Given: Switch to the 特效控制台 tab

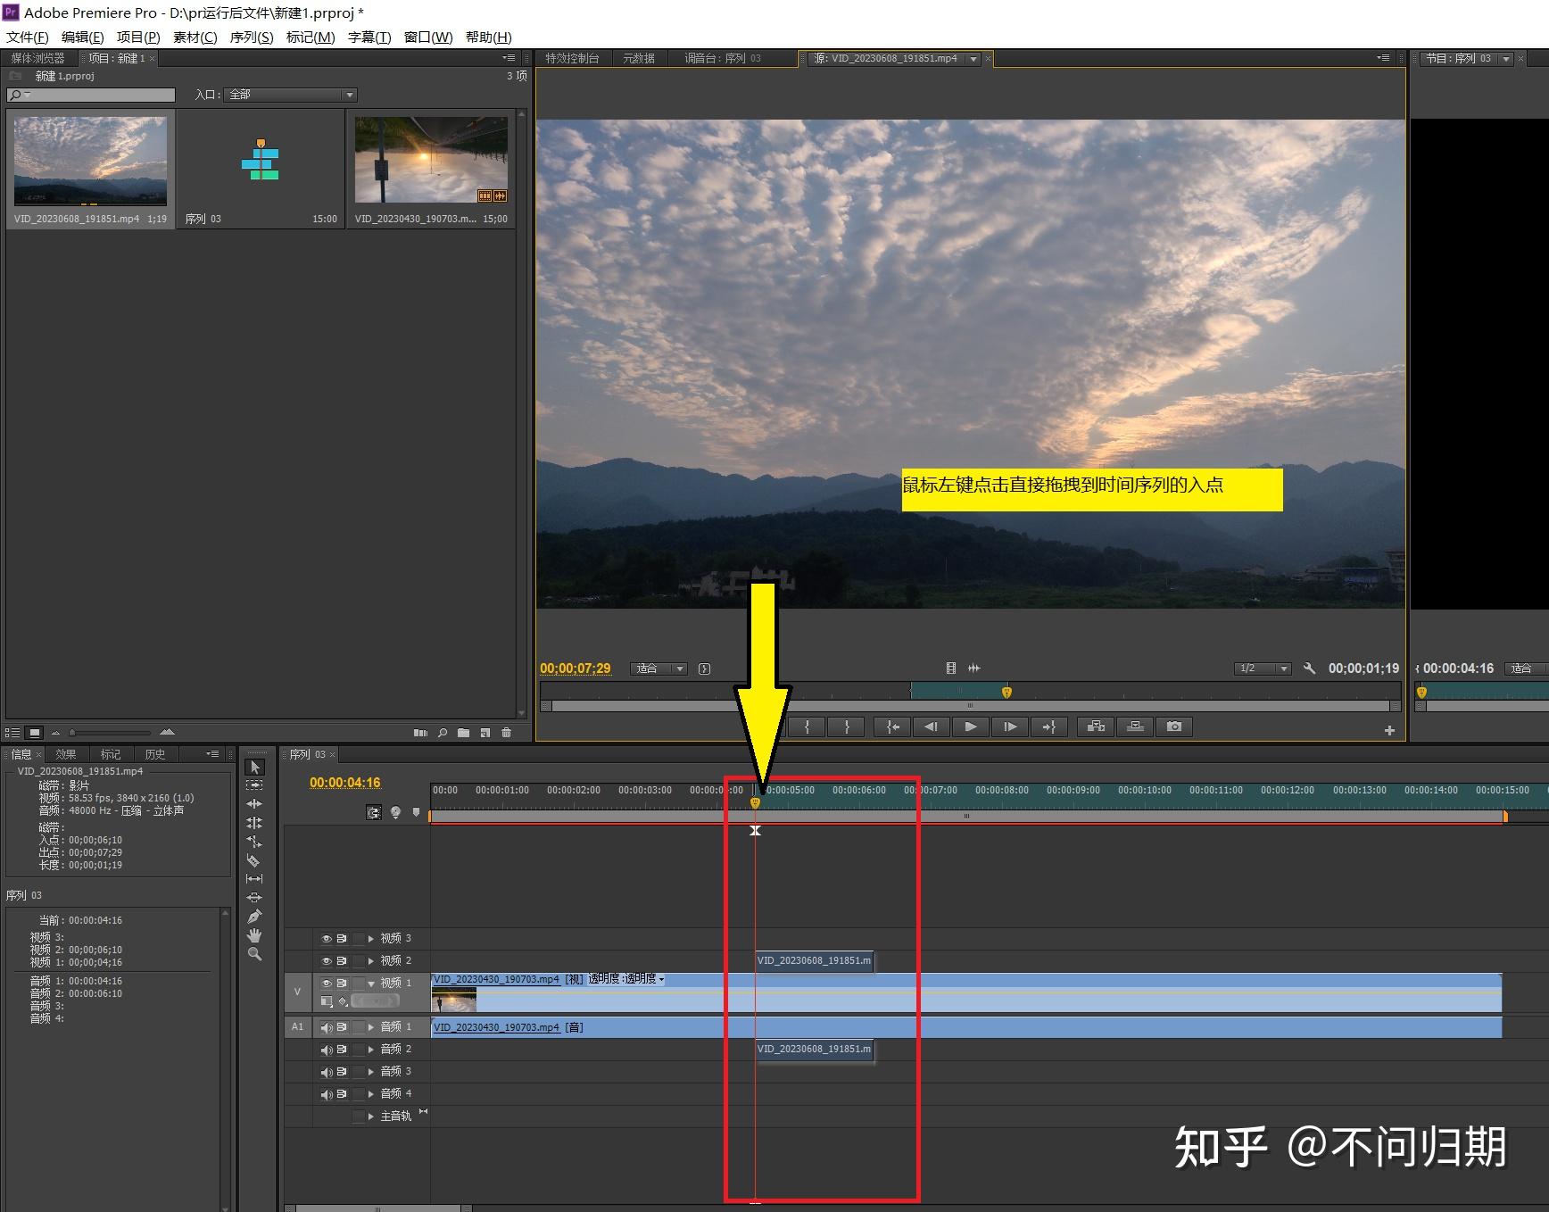Looking at the screenshot, I should (x=572, y=58).
